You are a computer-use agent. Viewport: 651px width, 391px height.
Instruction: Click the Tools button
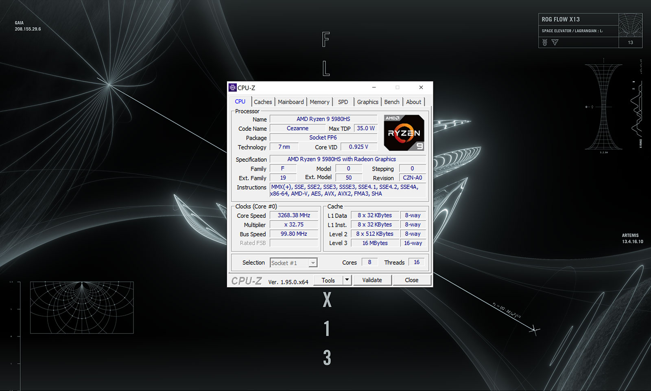coord(328,280)
